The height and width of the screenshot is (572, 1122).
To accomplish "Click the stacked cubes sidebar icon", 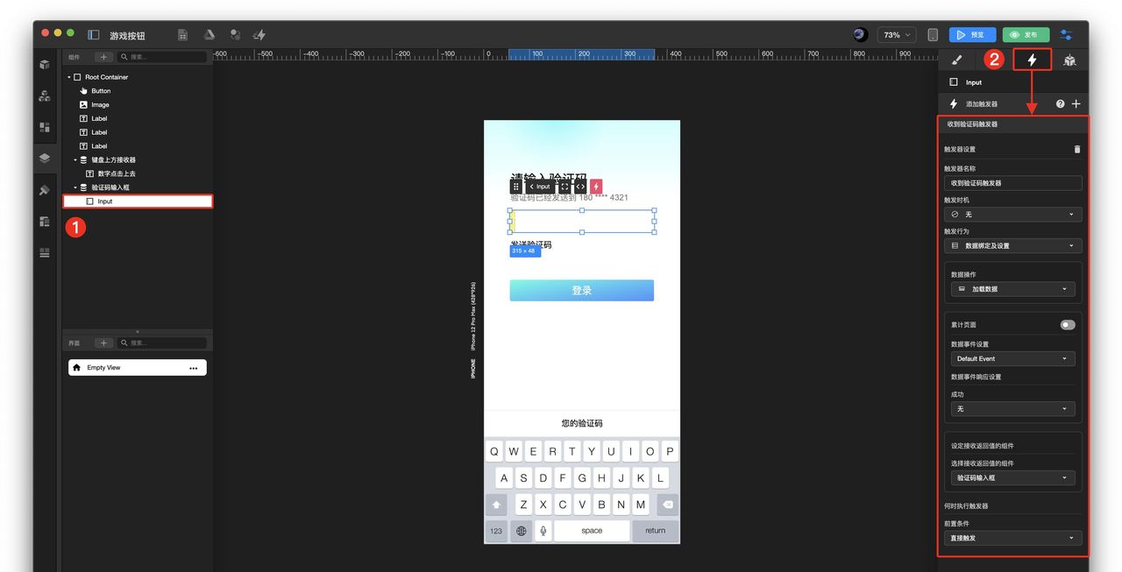I will coord(45,96).
